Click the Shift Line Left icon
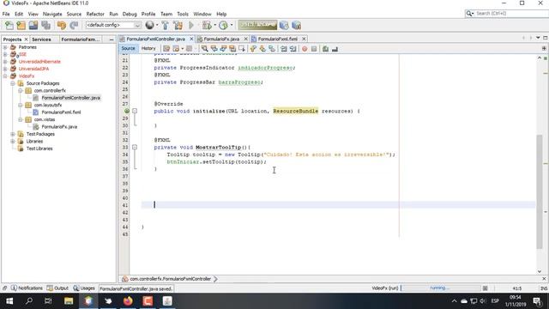The image size is (549, 309). [x=284, y=49]
